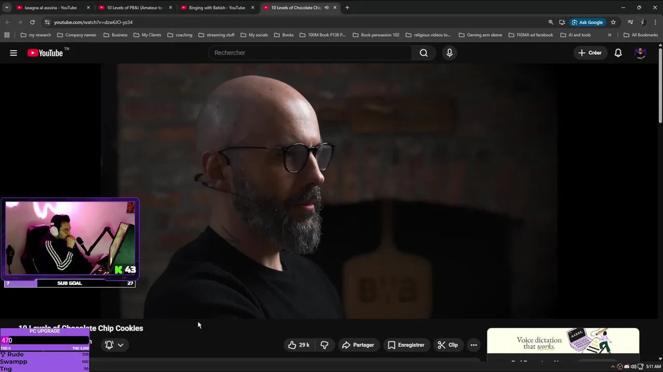Open 'my research' bookmark folder
The width and height of the screenshot is (663, 372).
click(36, 35)
